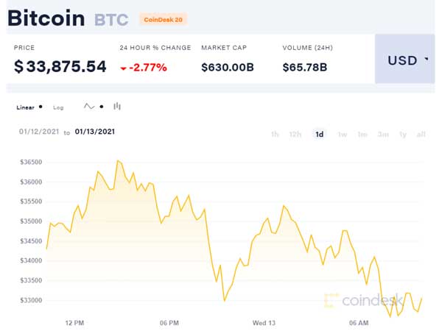Switch chart to Log scale

(x=58, y=107)
